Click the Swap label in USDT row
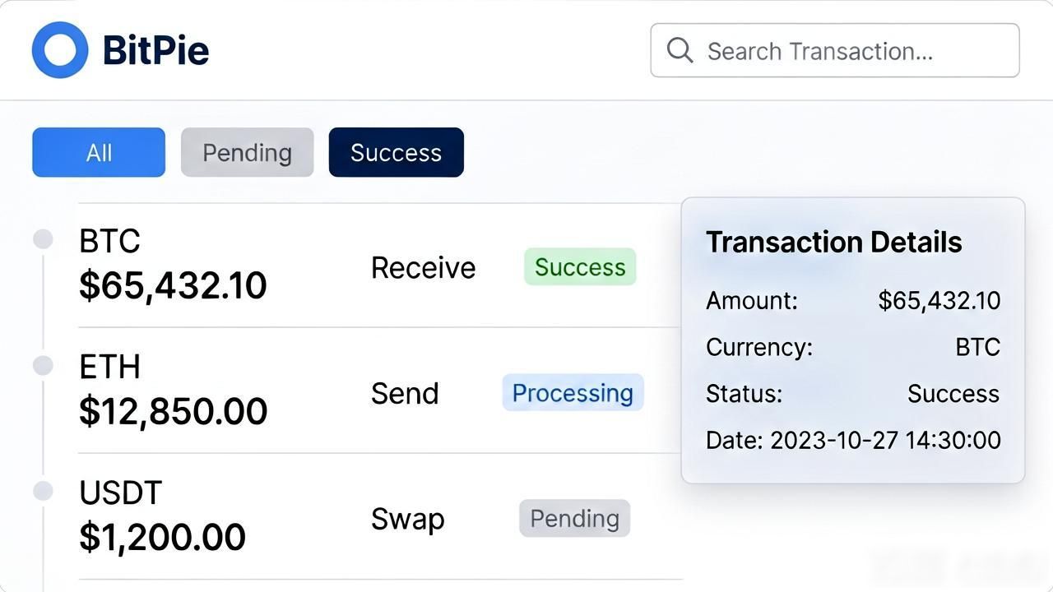 [x=407, y=519]
